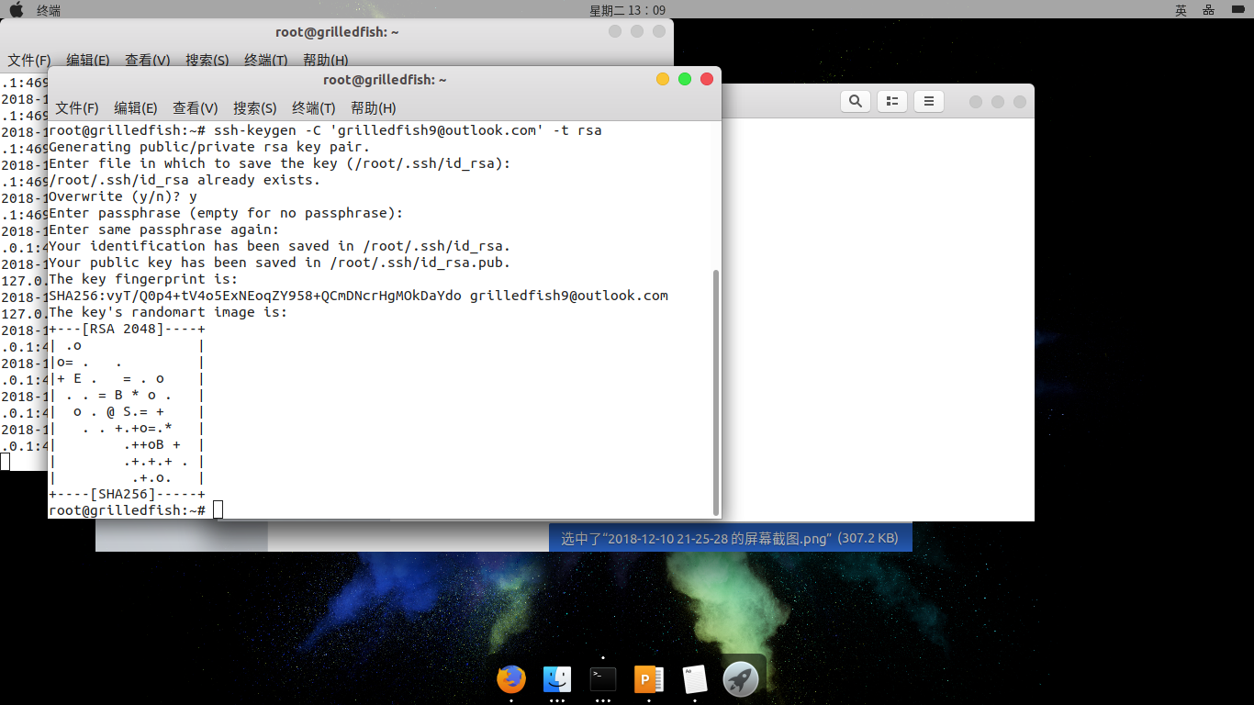Launch the orange presentation app in dock
Image resolution: width=1254 pixels, height=705 pixels.
pos(649,679)
